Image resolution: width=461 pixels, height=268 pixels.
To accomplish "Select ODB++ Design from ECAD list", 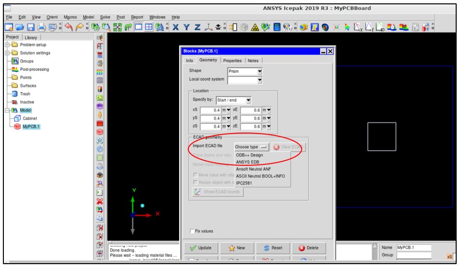I will click(249, 155).
